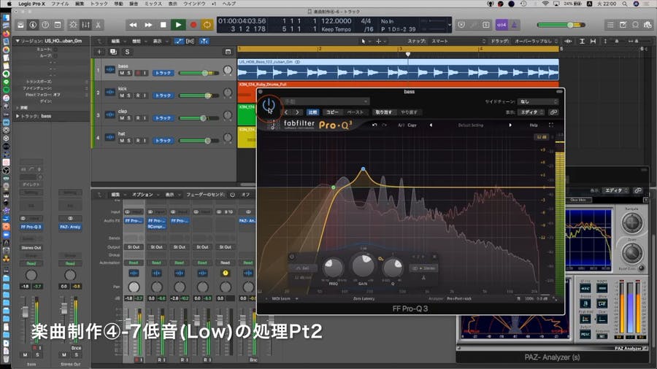Viewport: 657px width, 369px height.
Task: Click the 比較 compare button in plugin header
Action: click(x=312, y=112)
